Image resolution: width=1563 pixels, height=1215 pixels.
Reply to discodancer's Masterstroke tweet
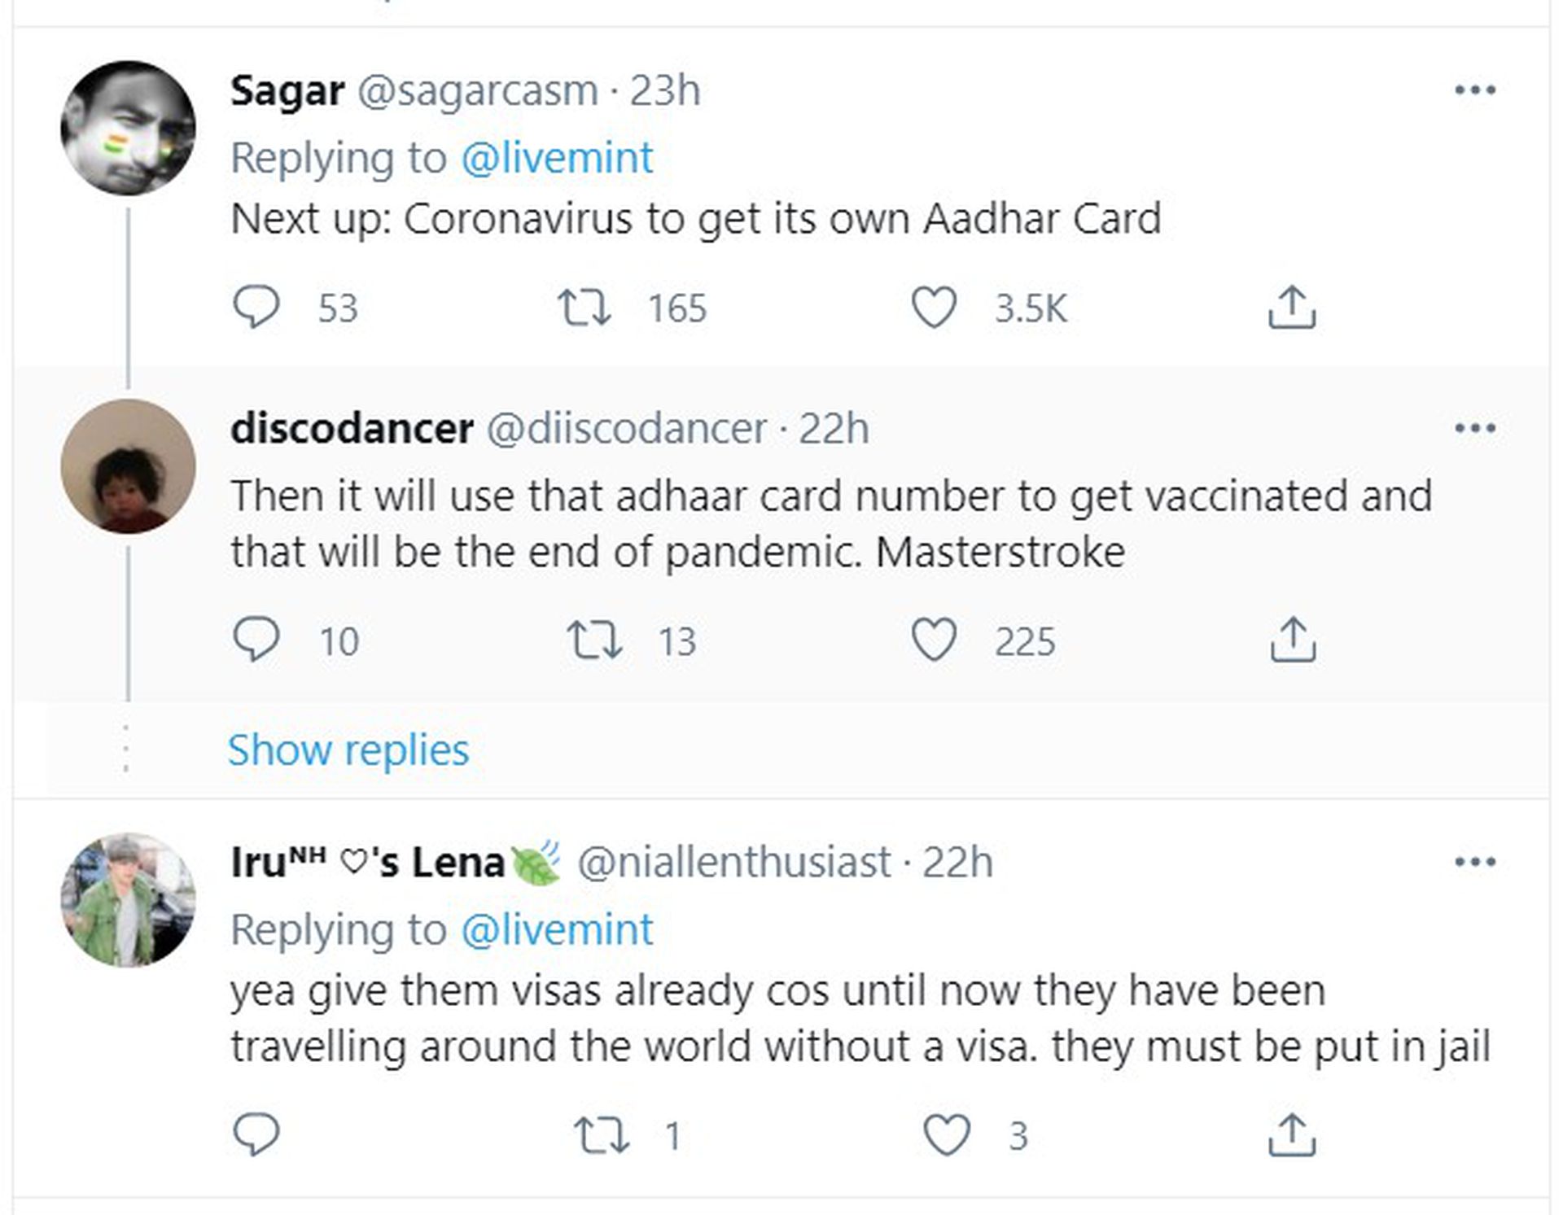click(x=256, y=640)
